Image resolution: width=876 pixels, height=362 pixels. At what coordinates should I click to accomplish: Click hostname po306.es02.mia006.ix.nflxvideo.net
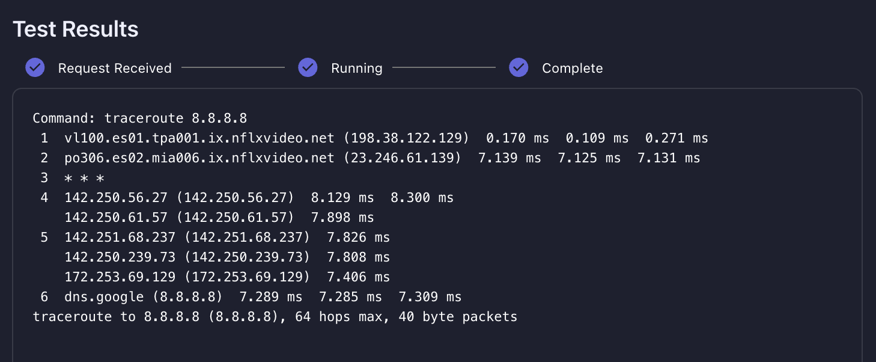coord(199,158)
